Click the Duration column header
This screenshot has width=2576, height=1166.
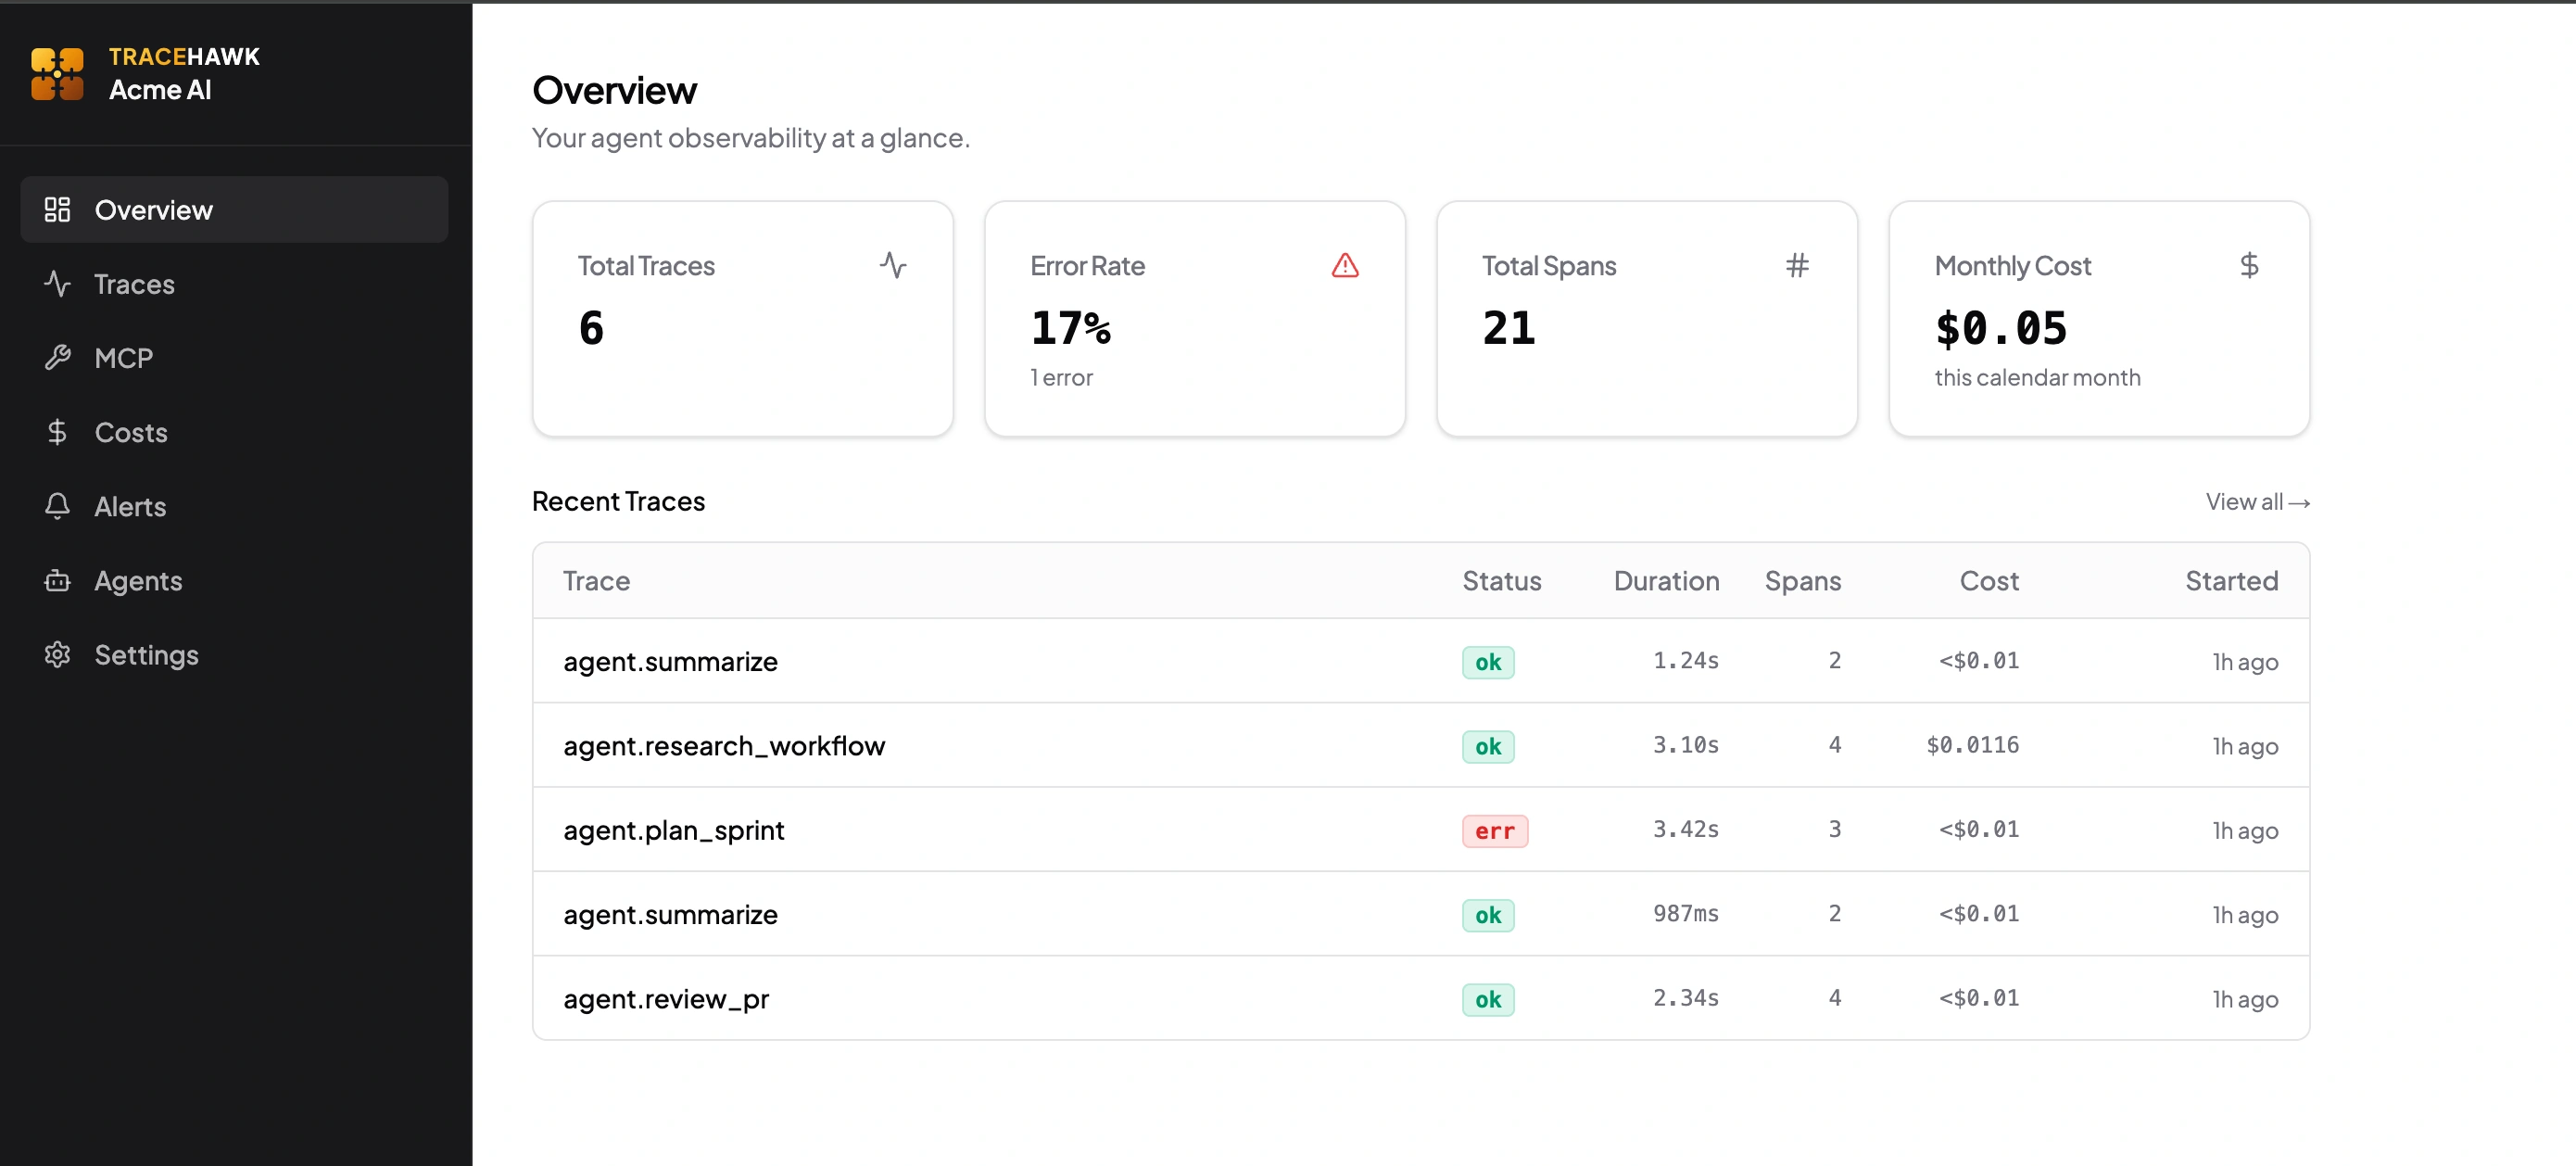(x=1666, y=581)
